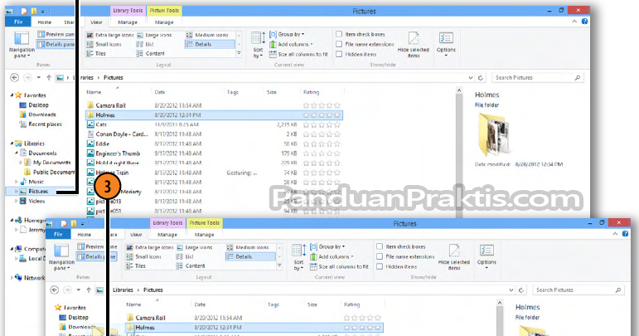The image size is (639, 336).
Task: Click Hide selected items in front window
Action: [x=454, y=257]
